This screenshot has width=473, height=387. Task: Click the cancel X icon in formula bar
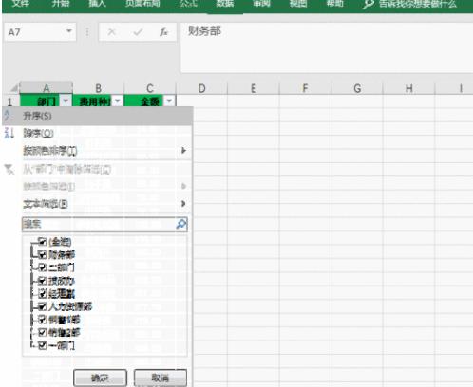111,31
